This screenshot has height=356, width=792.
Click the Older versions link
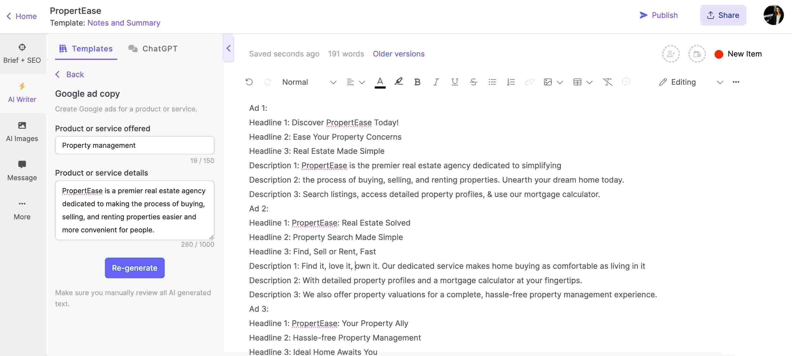398,54
